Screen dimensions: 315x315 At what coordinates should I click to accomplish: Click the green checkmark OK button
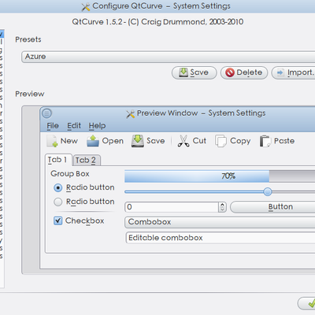306,303
